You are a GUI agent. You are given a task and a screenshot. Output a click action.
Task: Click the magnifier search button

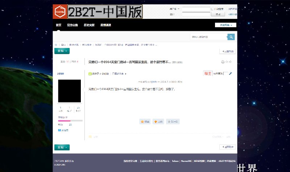(x=231, y=37)
